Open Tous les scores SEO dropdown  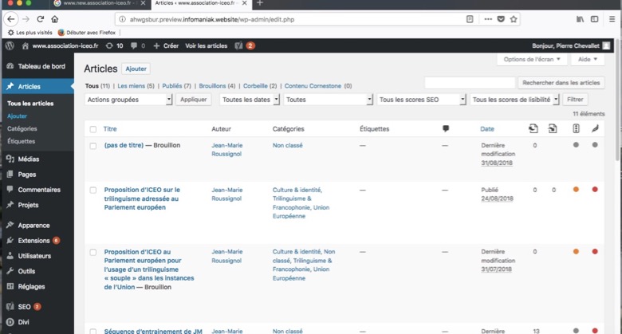coord(421,100)
